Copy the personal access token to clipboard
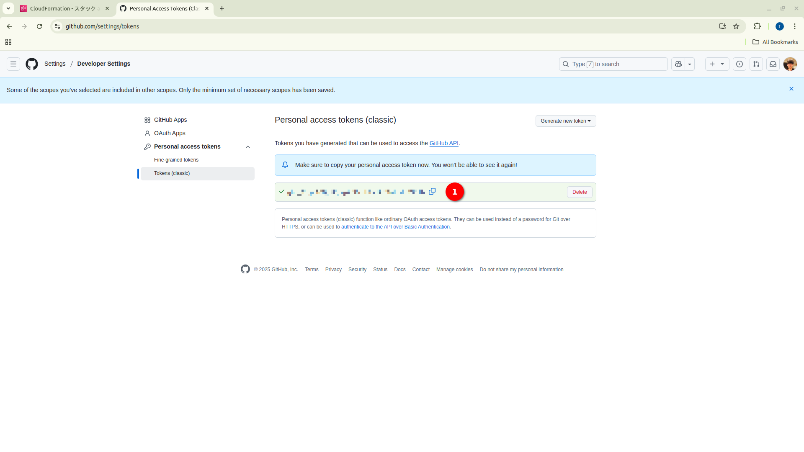 click(x=432, y=191)
